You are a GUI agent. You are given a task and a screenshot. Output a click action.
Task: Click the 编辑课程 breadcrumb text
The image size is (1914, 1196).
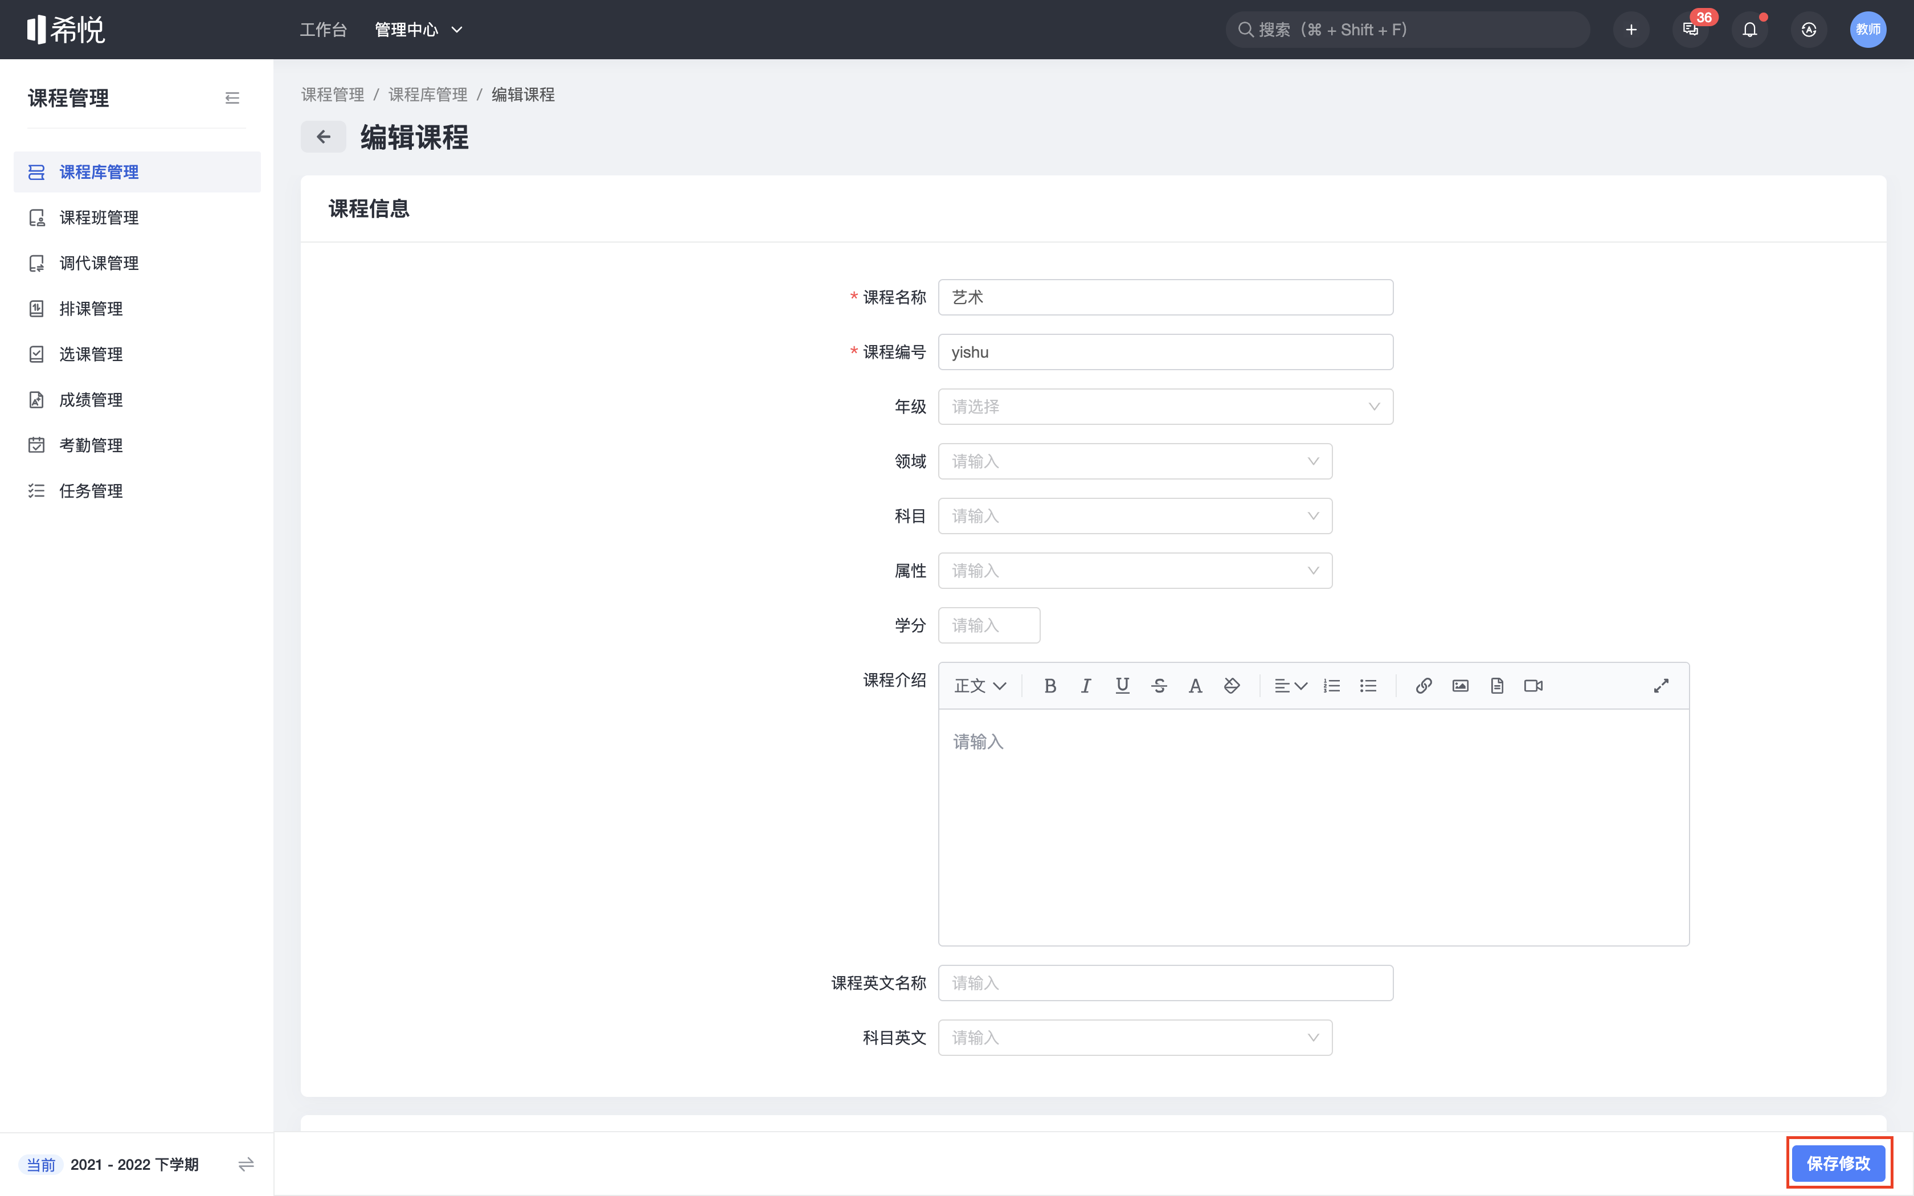[x=523, y=95]
